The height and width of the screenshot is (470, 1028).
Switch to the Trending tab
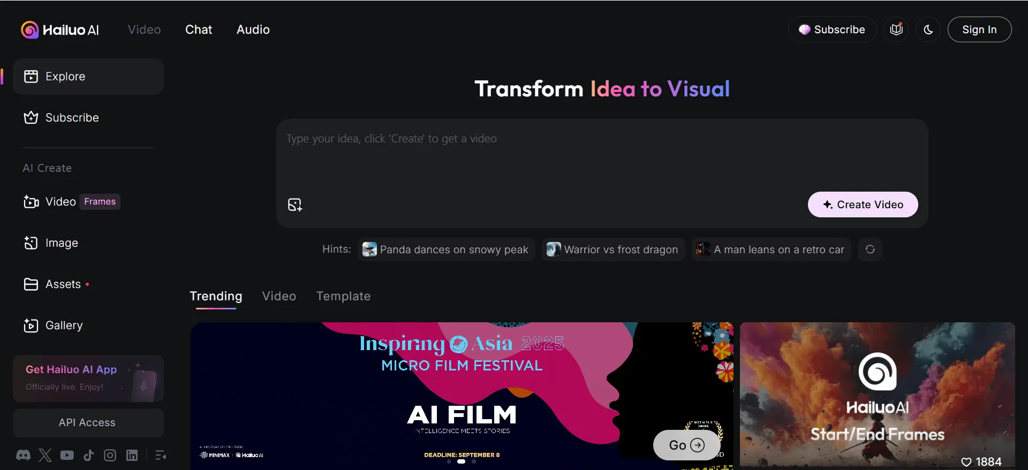pyautogui.click(x=216, y=296)
